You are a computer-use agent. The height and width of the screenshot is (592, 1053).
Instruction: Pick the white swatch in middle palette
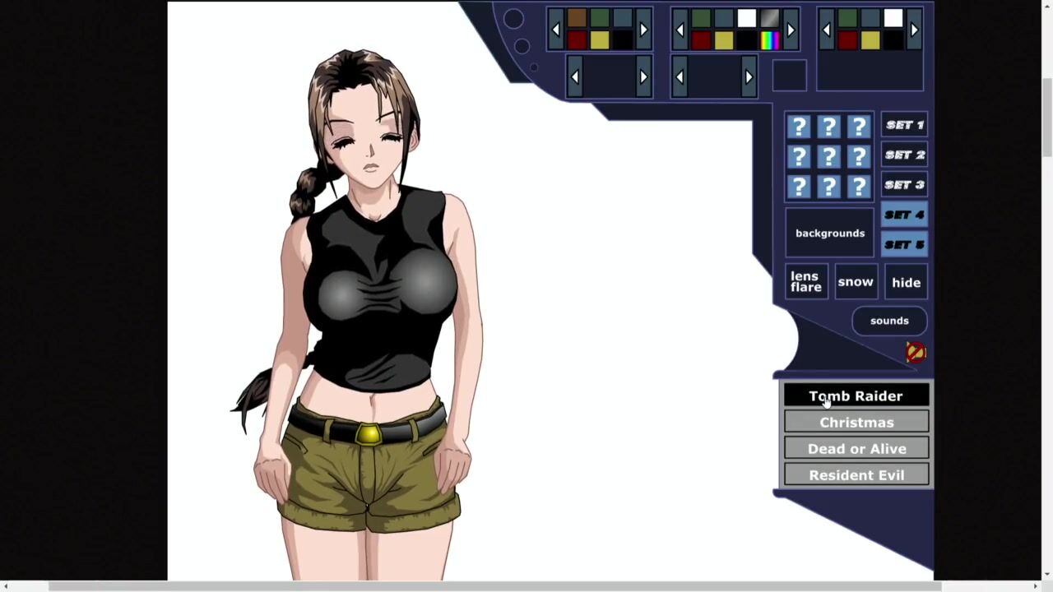(747, 18)
